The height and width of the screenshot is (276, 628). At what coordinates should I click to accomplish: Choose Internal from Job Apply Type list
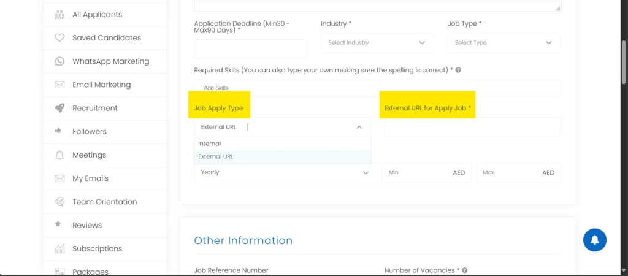282,144
